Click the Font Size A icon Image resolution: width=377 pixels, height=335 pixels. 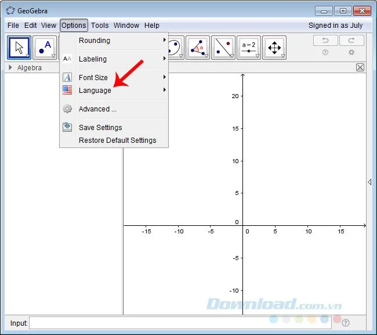click(x=67, y=77)
